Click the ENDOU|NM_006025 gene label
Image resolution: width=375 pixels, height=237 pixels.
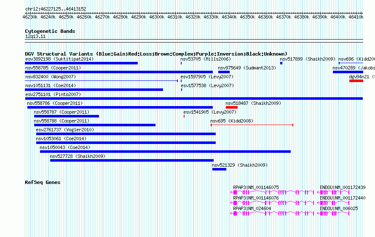coord(339,208)
